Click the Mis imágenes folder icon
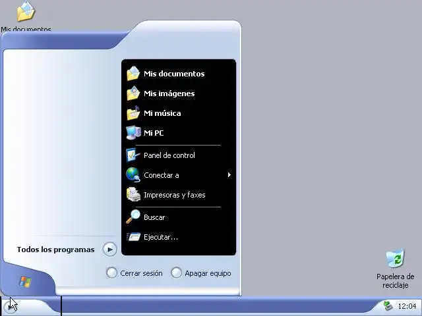The width and height of the screenshot is (422, 316). click(133, 93)
